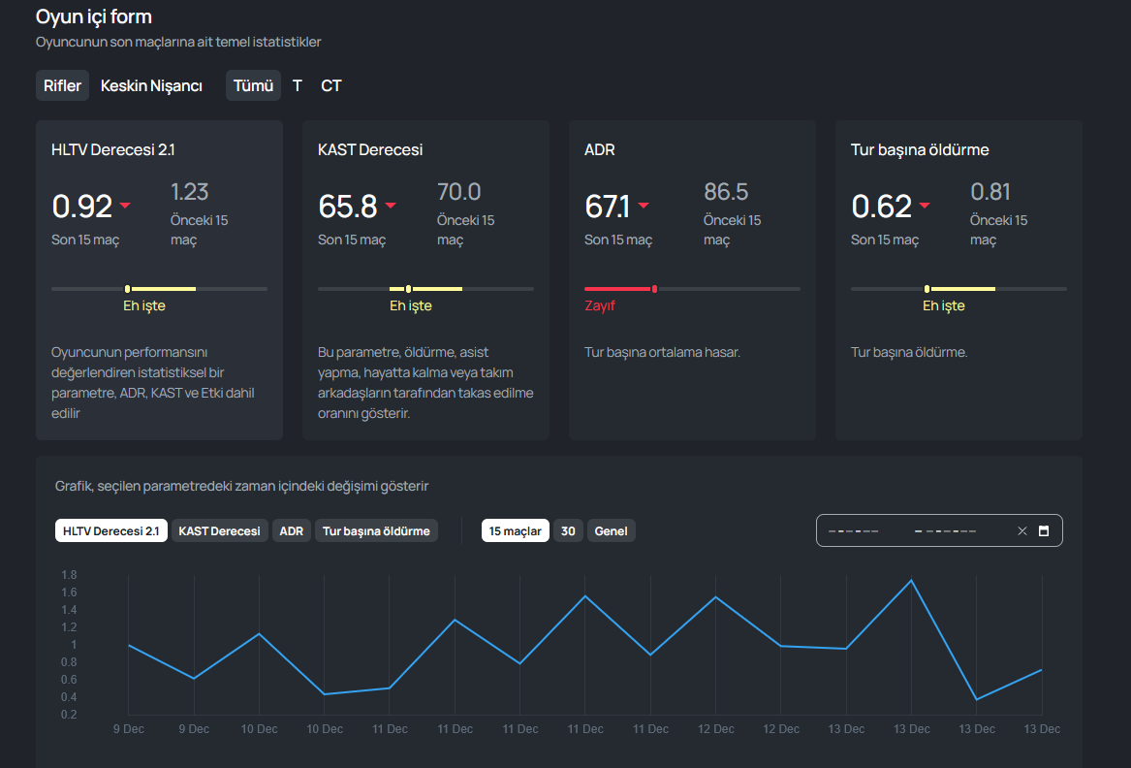This screenshot has width=1131, height=768.
Task: Choose the 15 maçlar range
Action: click(515, 530)
